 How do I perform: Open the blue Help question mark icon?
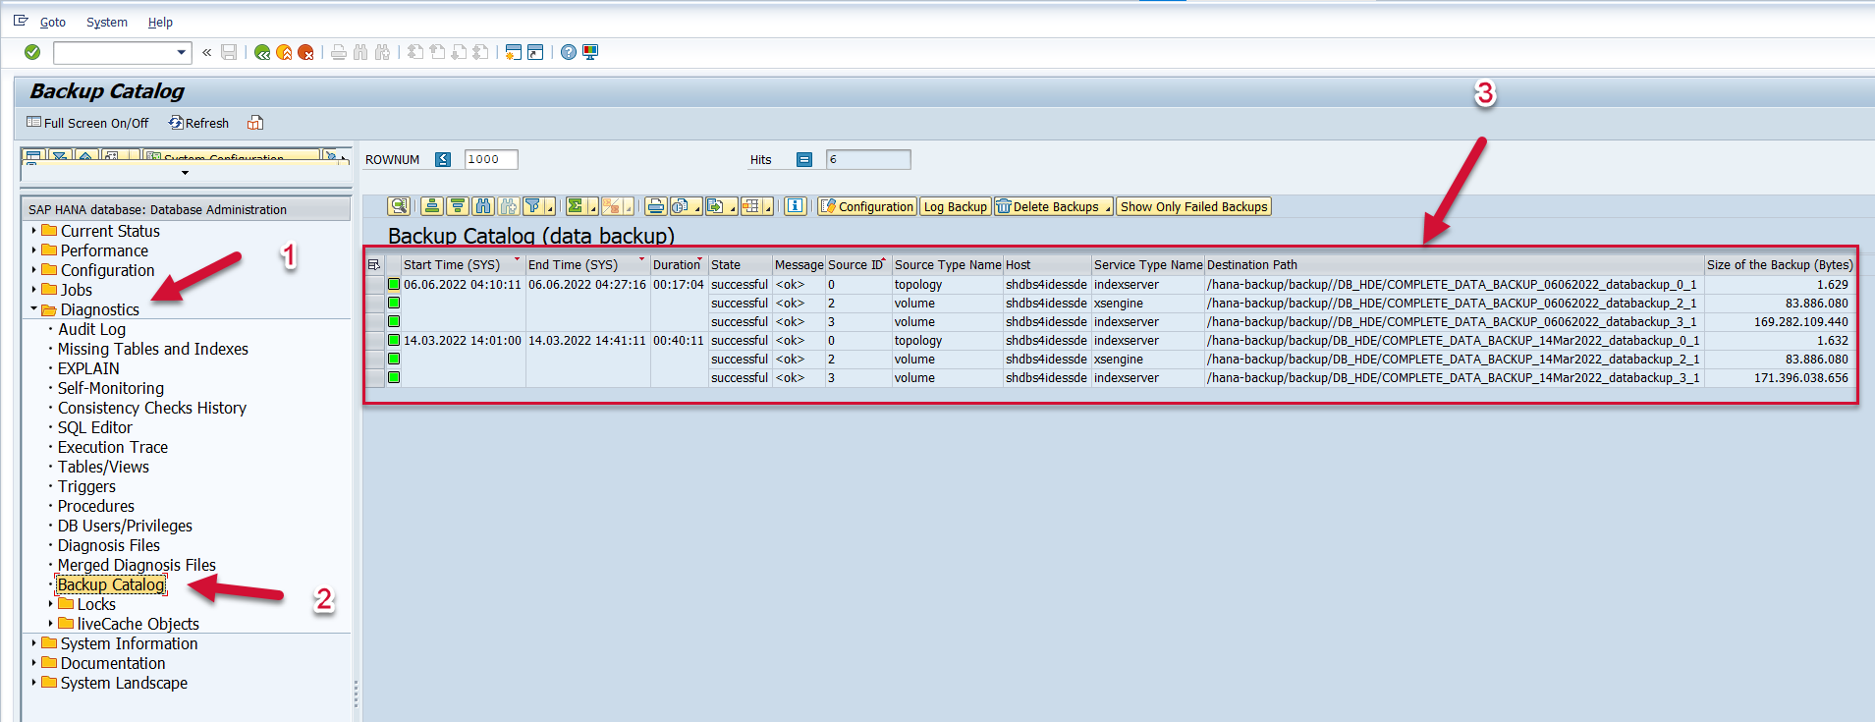(x=569, y=52)
